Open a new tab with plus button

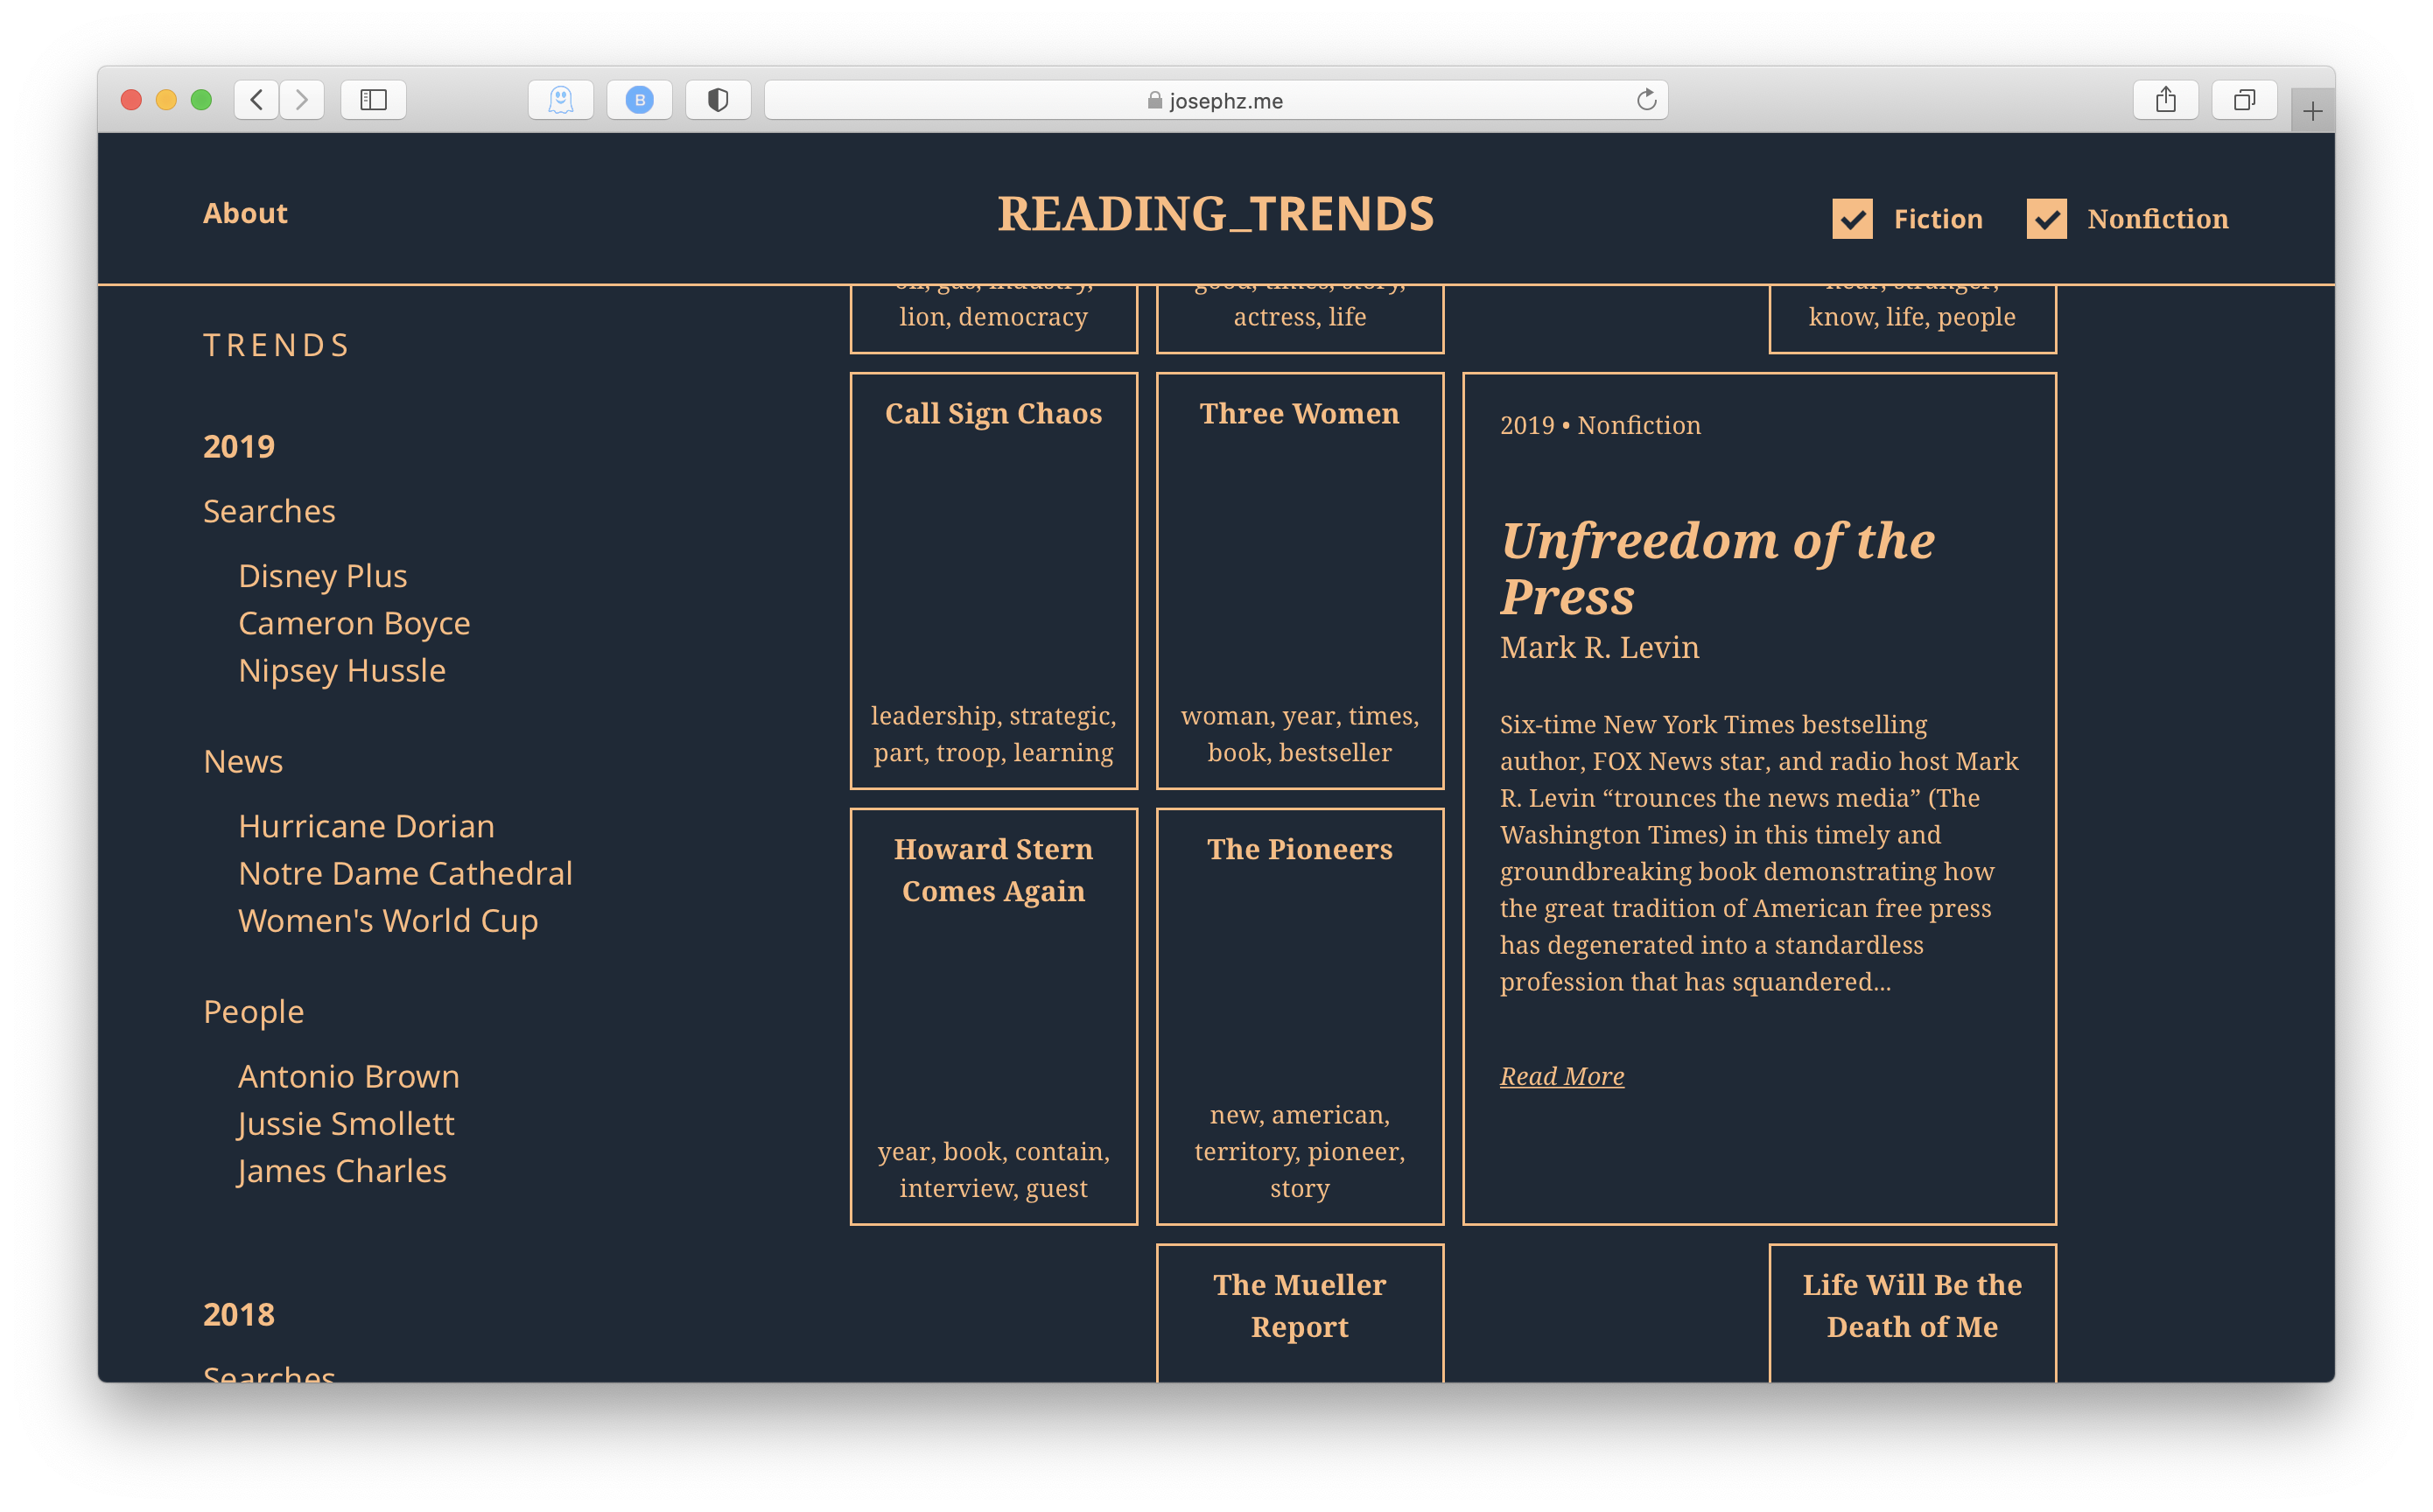coord(2312,111)
